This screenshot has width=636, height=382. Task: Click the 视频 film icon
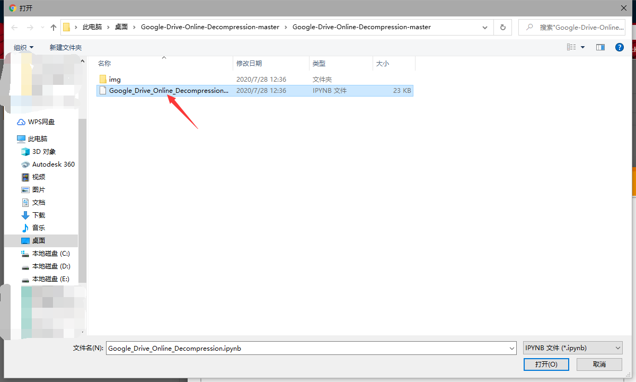pyautogui.click(x=25, y=177)
